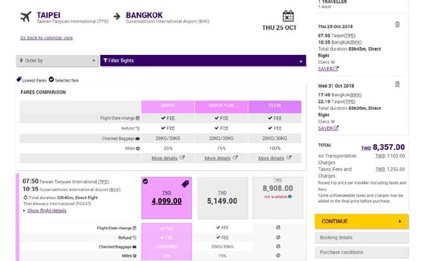Screen dimensions: 422x261
Task: Click the 25% Miles value under Saver
Action: [x=168, y=148]
